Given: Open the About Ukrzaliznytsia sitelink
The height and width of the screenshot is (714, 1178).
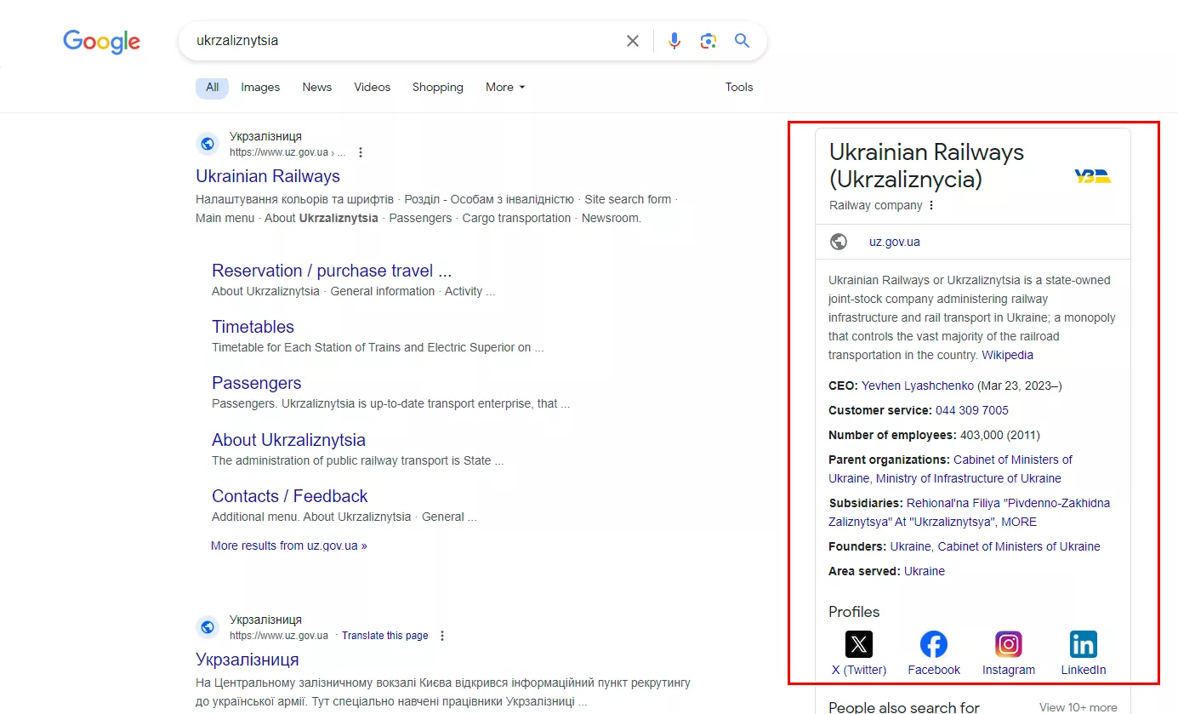Looking at the screenshot, I should click(288, 440).
